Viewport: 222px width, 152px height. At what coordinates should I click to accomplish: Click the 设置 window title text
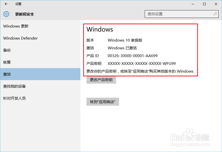18,4
